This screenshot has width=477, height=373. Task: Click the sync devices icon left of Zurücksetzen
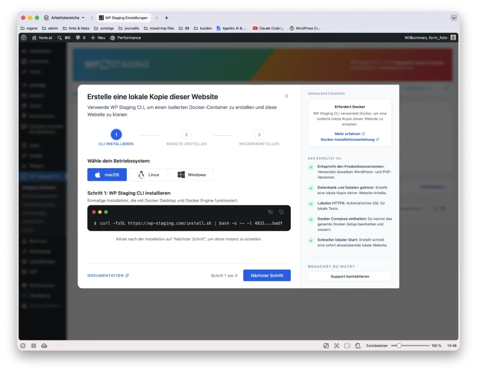point(358,346)
